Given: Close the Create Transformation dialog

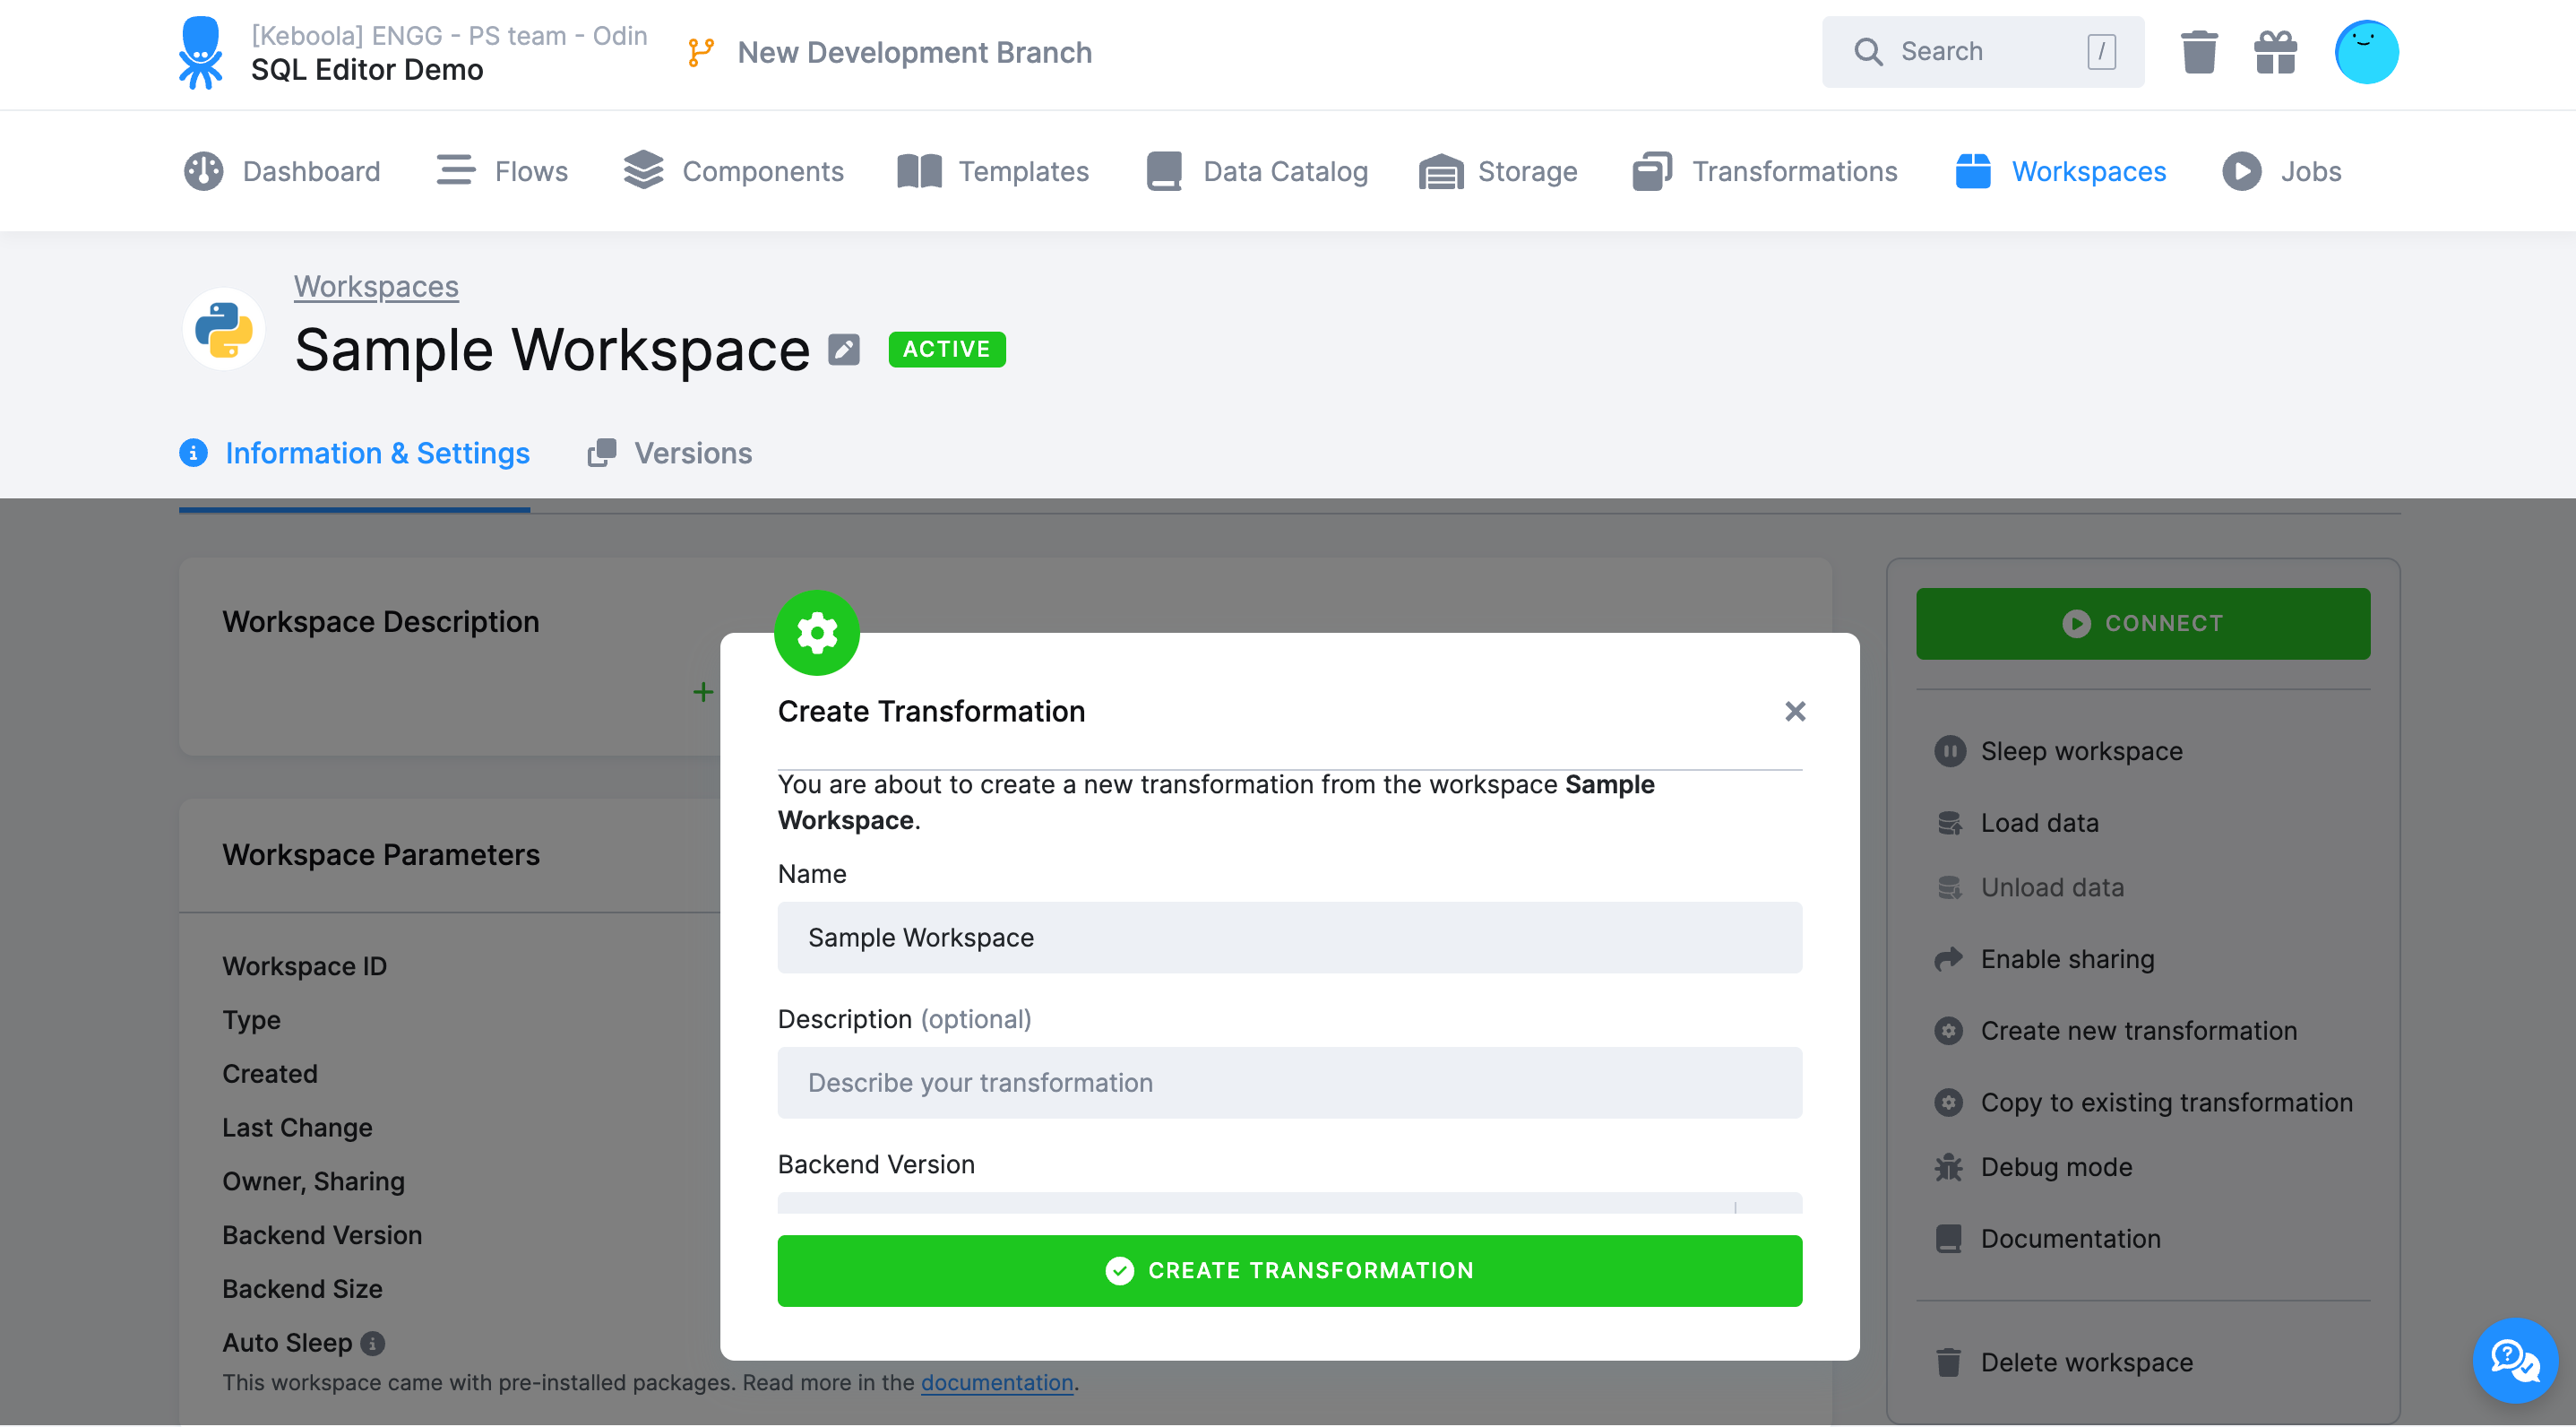Looking at the screenshot, I should [1795, 711].
